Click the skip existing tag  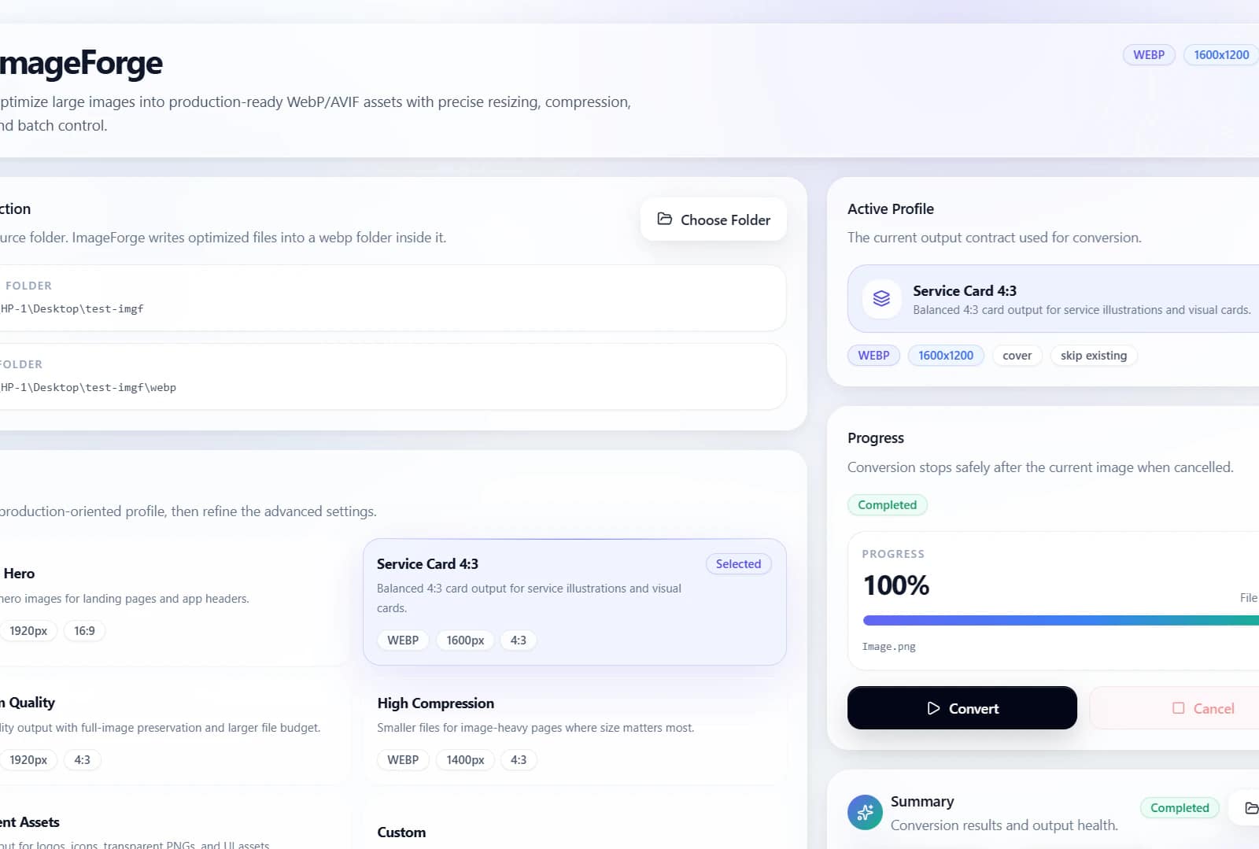(1094, 356)
